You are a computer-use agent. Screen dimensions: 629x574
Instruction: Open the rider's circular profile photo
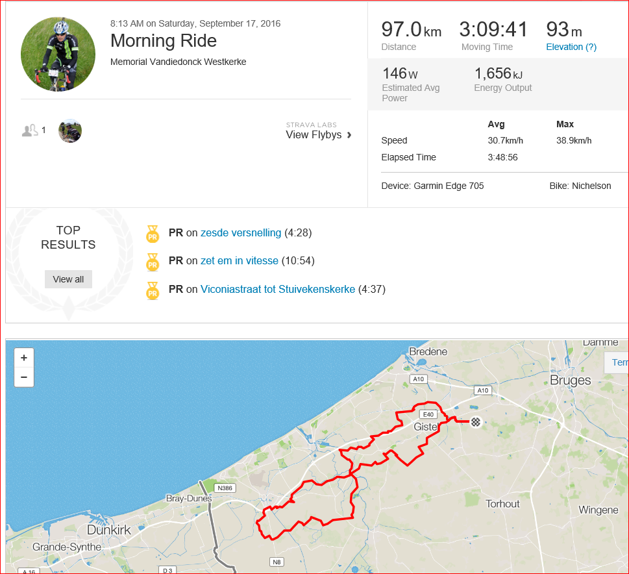coord(58,54)
